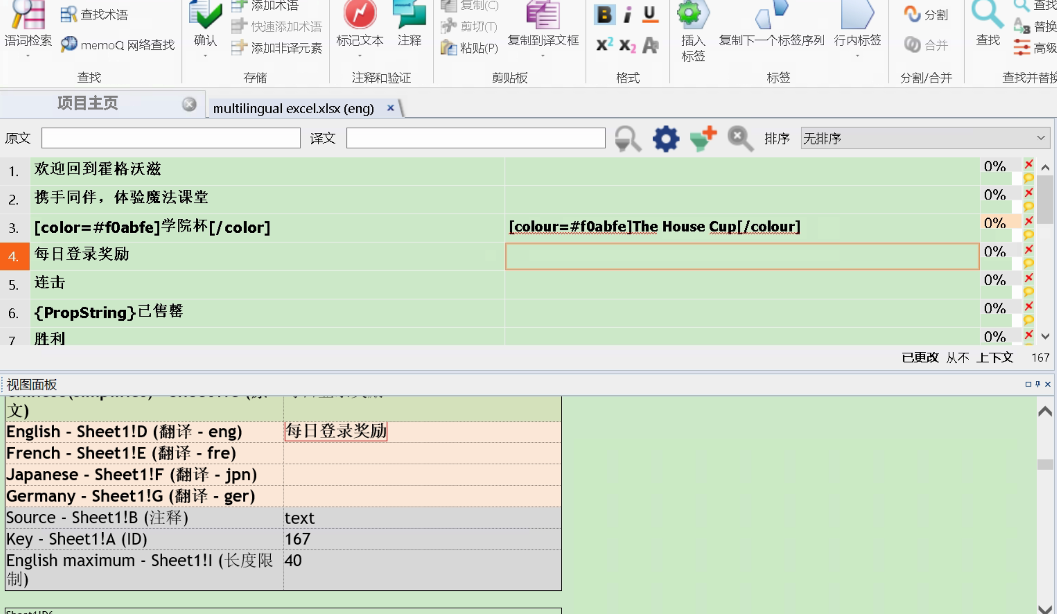Screen dimensions: 1057x614
Task: Open comment bubble on row 5
Action: pos(1028,291)
